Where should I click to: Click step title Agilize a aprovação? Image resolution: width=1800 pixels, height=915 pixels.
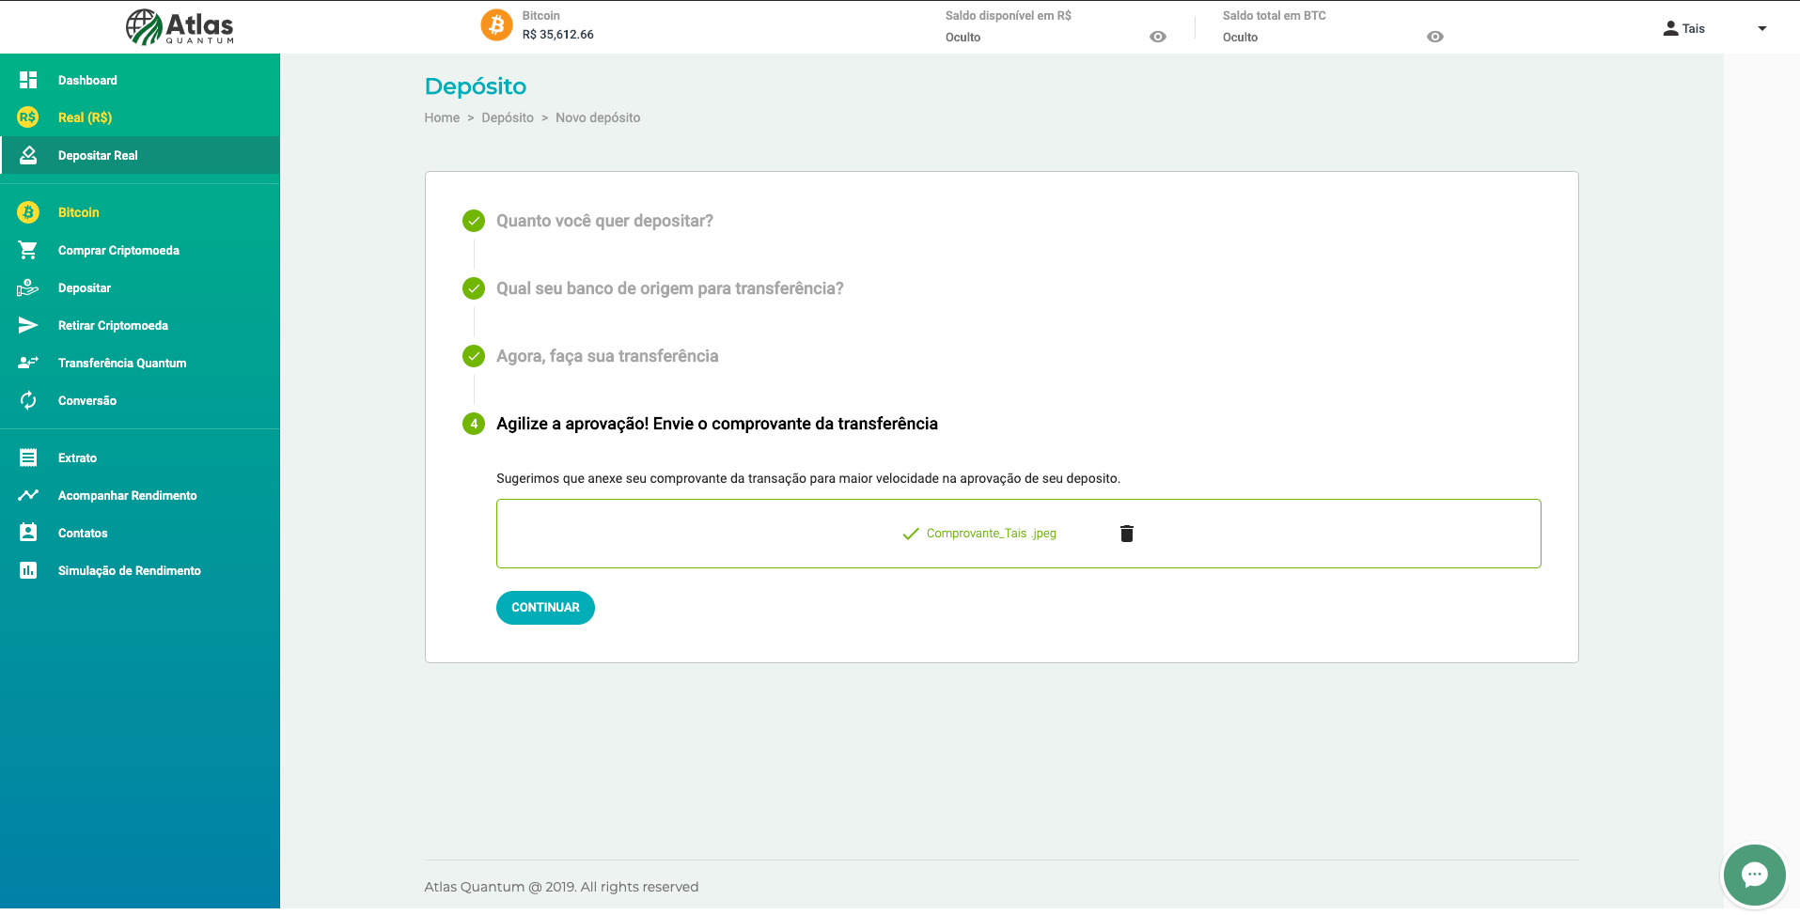click(x=717, y=424)
